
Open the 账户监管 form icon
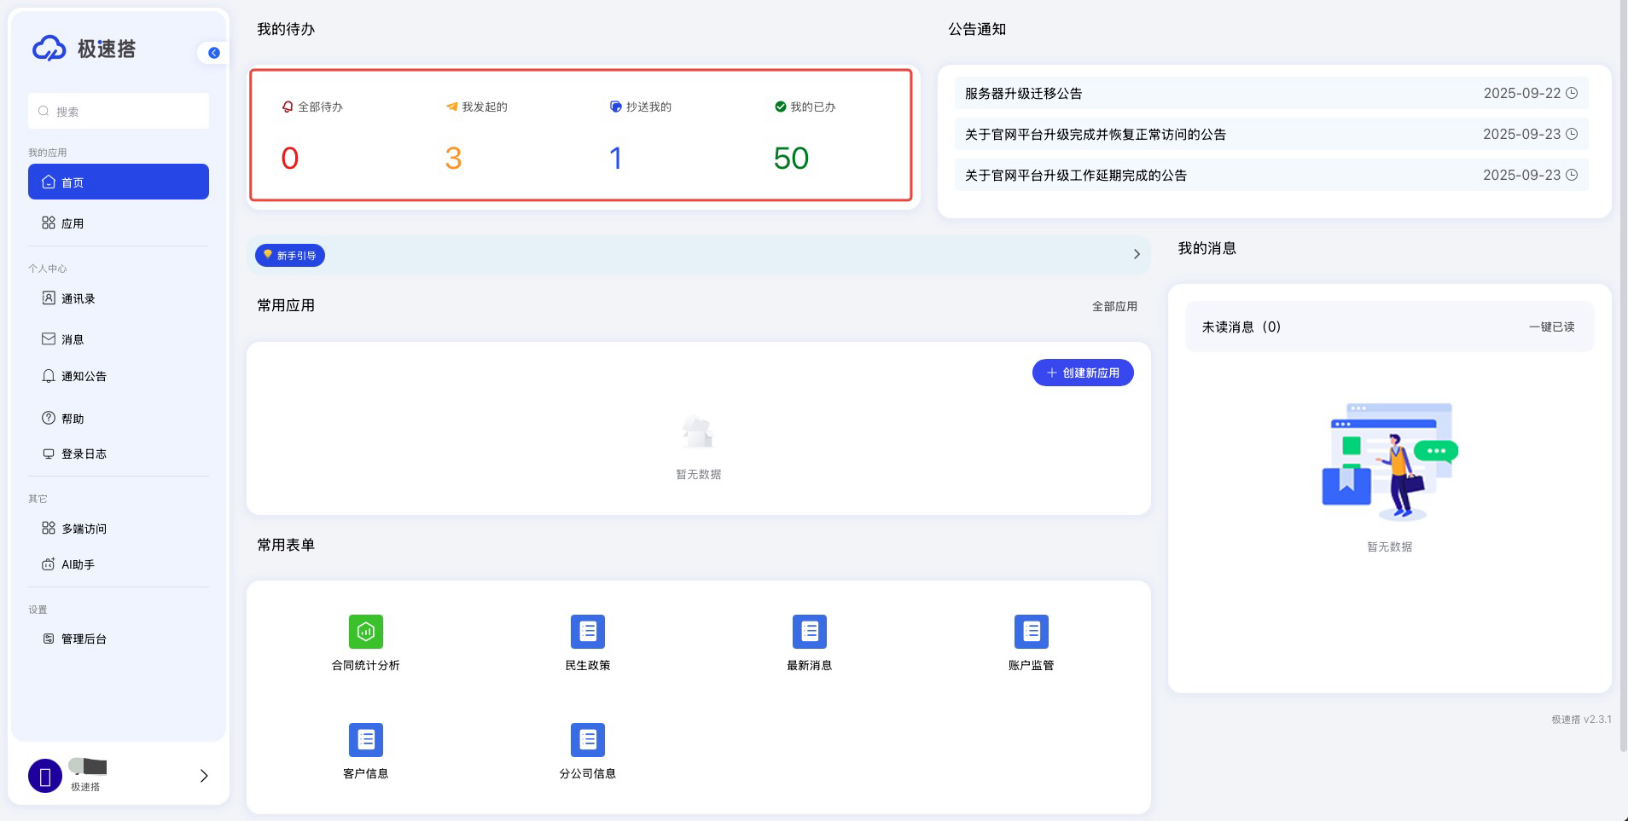click(1031, 632)
